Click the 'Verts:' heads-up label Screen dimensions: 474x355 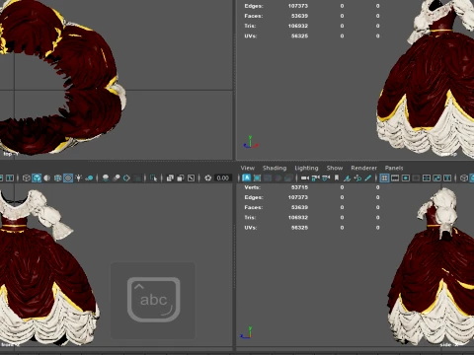tap(253, 187)
